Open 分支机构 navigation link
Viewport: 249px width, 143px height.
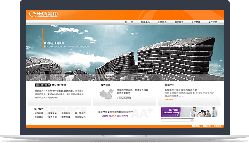196,22
